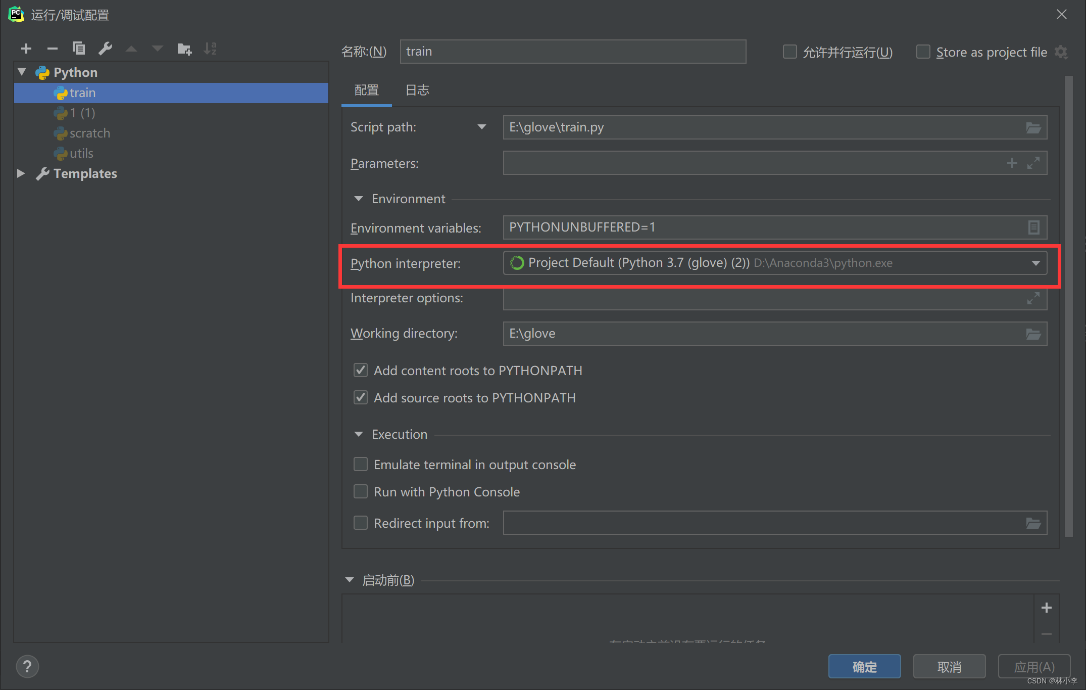Enable Store as project file checkbox
Image resolution: width=1086 pixels, height=690 pixels.
923,52
